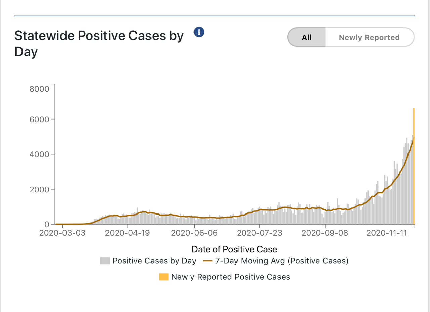This screenshot has height=312, width=430.
Task: Click the Positive Cases by Day legend label
Action: click(154, 261)
